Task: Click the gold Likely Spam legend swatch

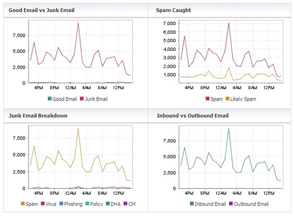Action: tap(227, 98)
